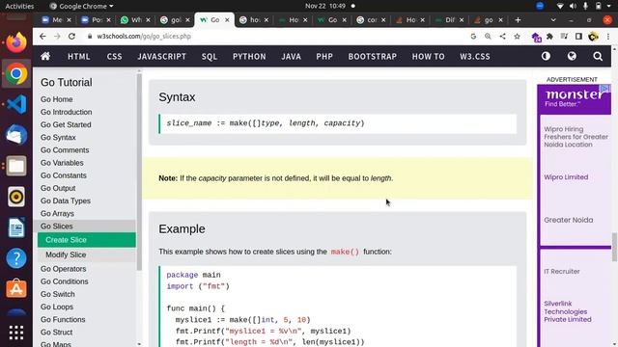This screenshot has height=347, width=618.
Task: Click the Activities button
Action: [19, 6]
